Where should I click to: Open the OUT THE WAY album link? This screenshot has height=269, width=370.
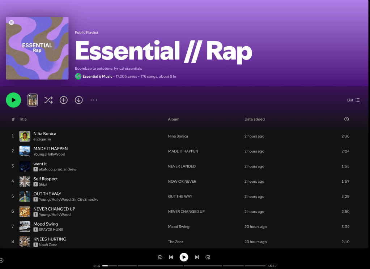pyautogui.click(x=180, y=196)
